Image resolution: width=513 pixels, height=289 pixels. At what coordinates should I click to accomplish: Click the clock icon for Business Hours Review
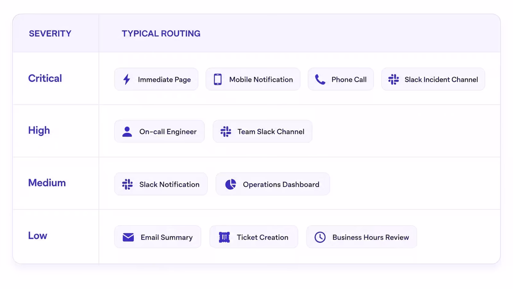pyautogui.click(x=320, y=237)
